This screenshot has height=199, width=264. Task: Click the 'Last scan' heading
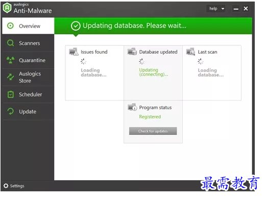(207, 52)
